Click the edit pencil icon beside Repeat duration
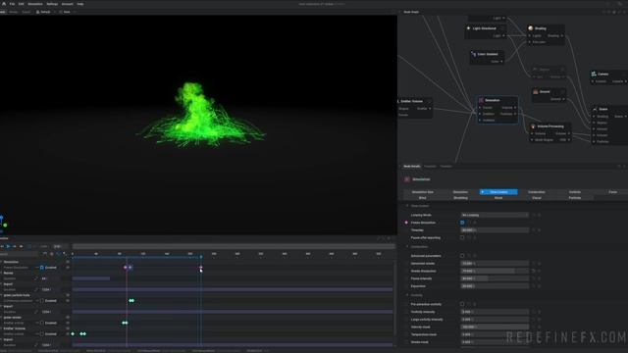Viewport: 628px width, 353px height. 36,278
